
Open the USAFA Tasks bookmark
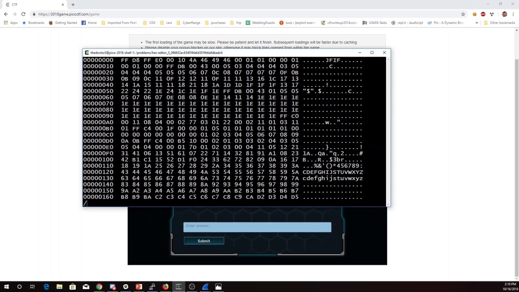[x=375, y=23]
